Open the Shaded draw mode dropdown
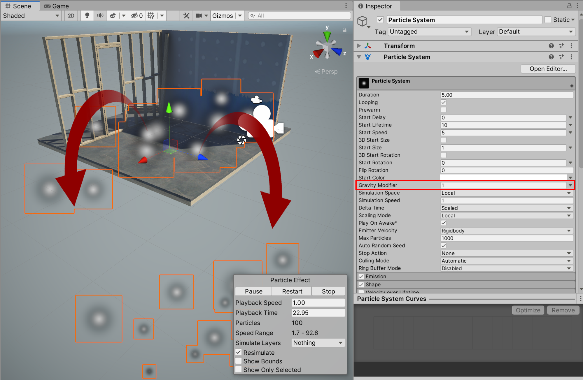The width and height of the screenshot is (583, 380). point(31,16)
